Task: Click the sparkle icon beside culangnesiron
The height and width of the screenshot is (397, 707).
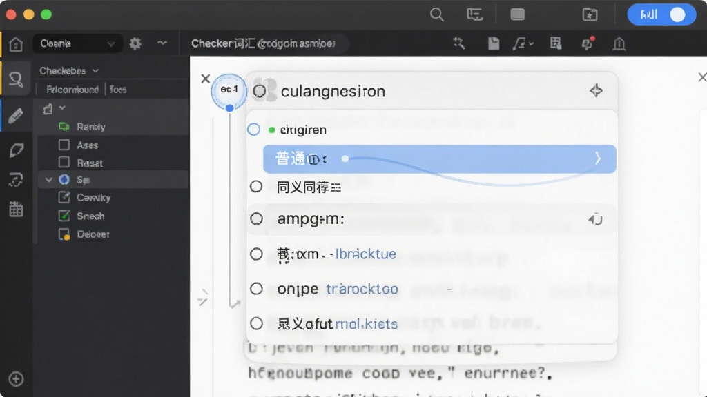Action: point(596,90)
